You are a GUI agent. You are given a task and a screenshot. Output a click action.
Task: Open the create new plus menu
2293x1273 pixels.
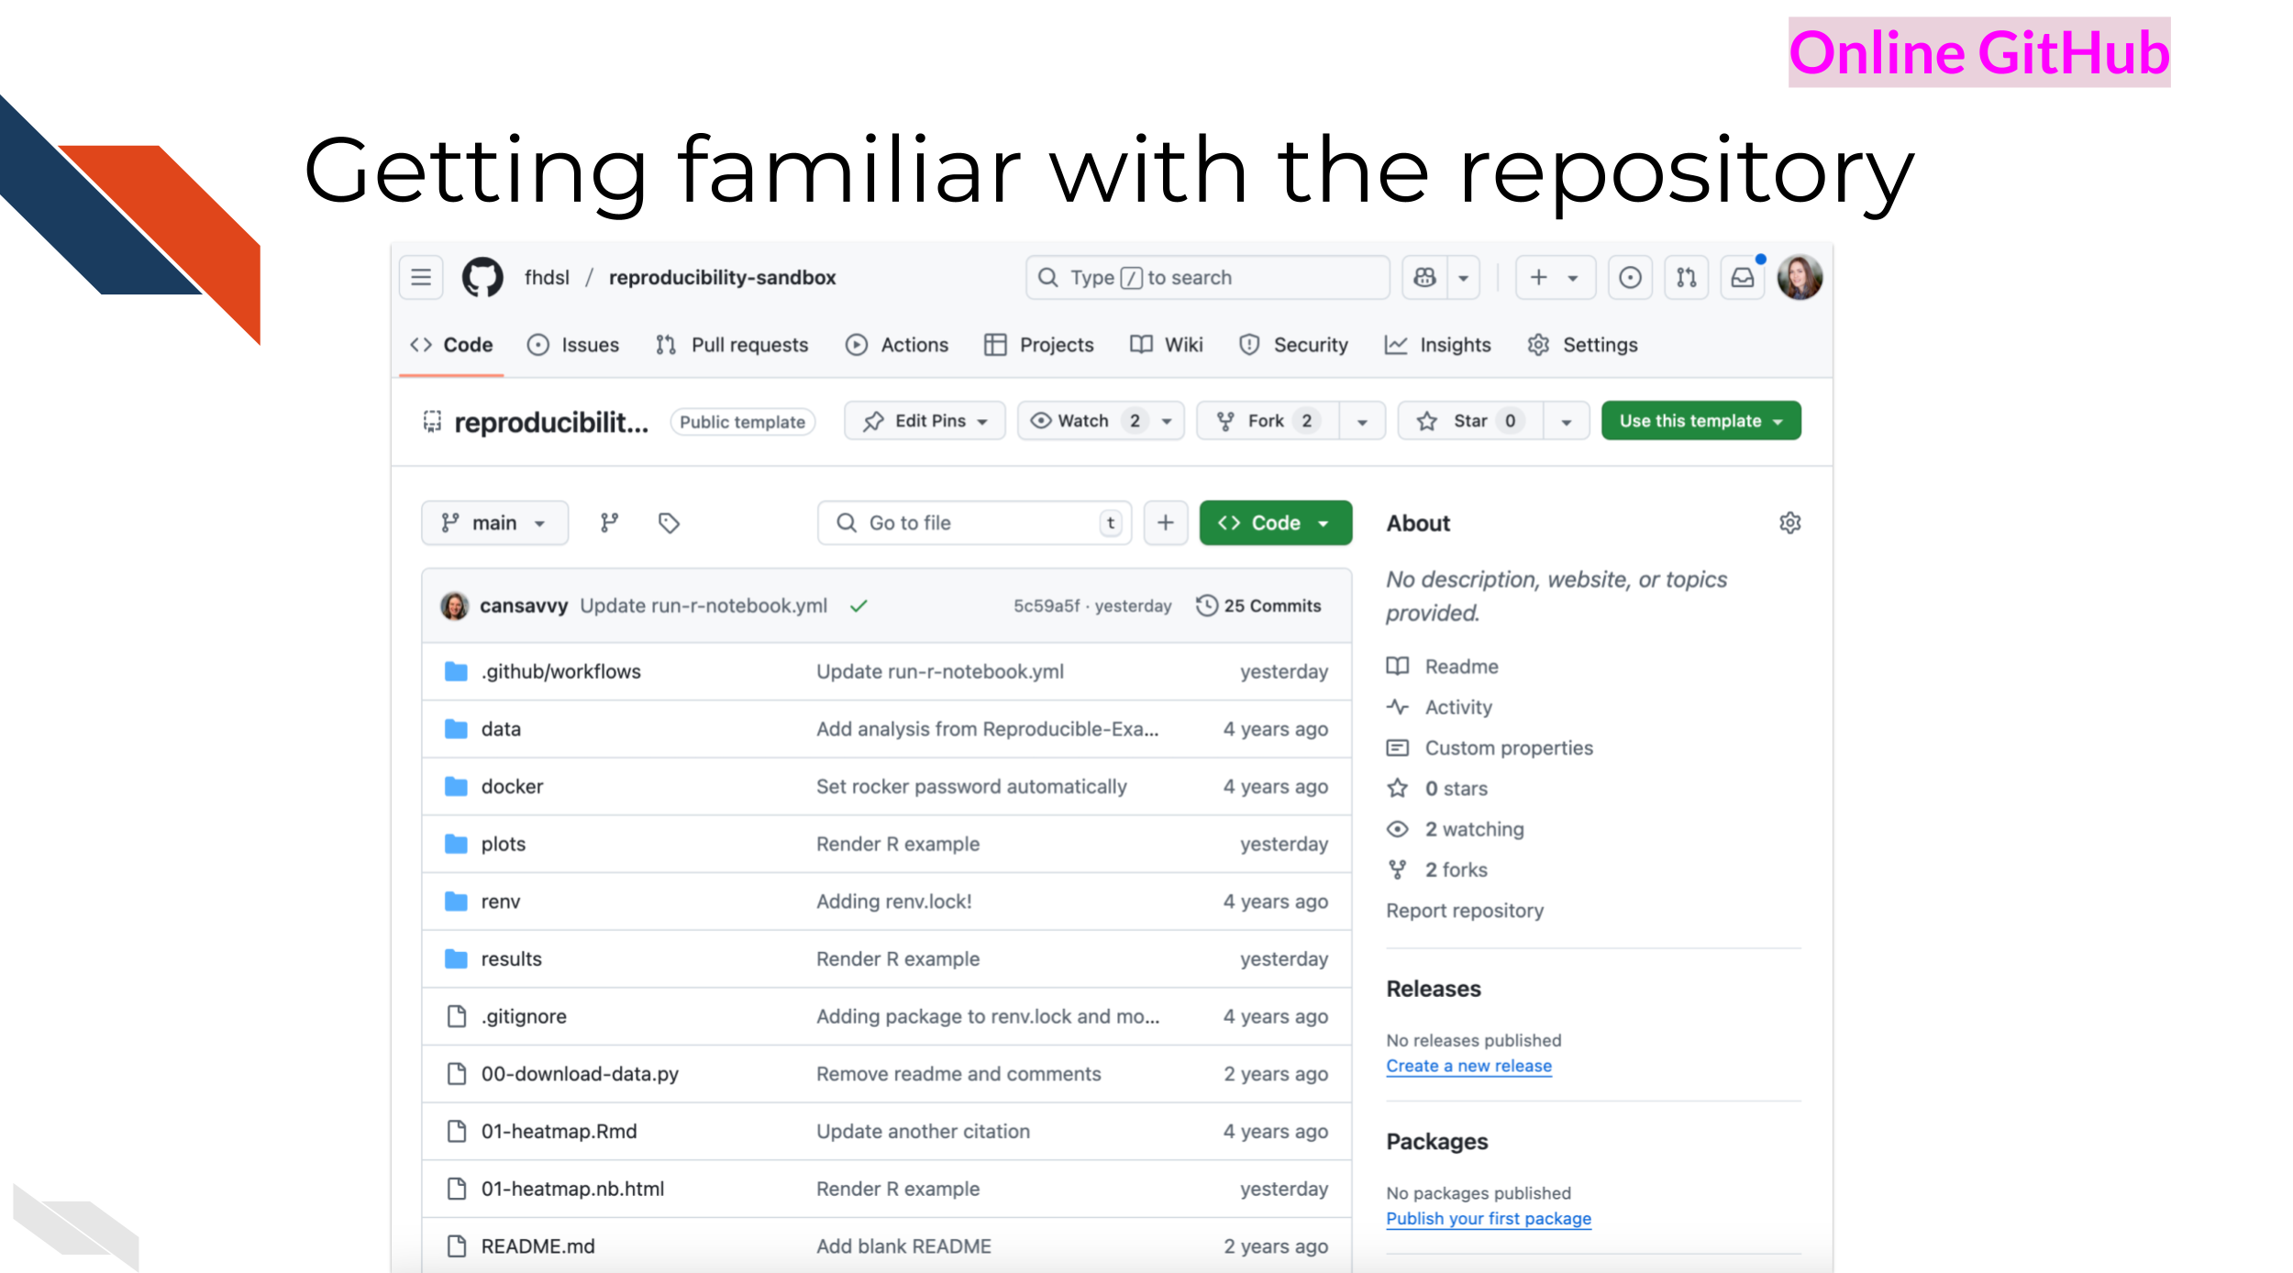tap(1556, 277)
